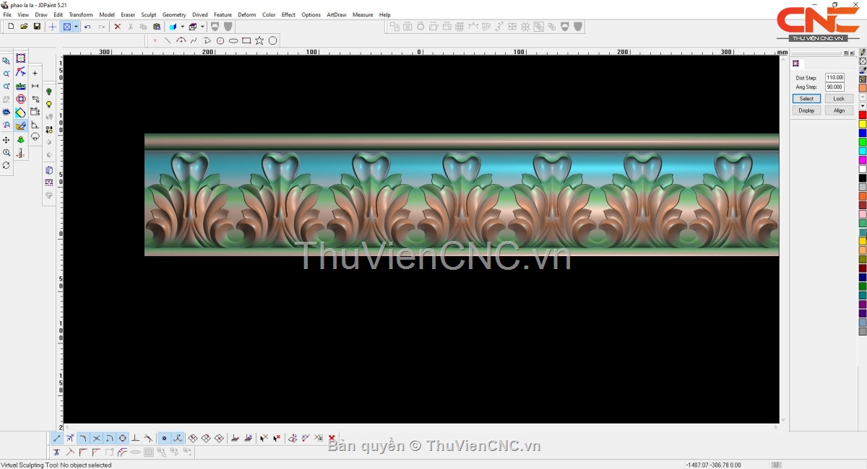867x469 pixels.
Task: Toggle the endpoint snap button
Action: pos(57,438)
